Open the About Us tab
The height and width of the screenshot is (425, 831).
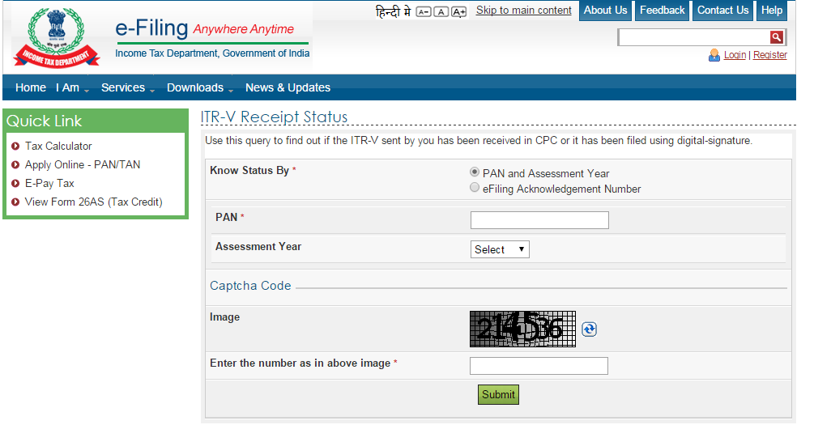pyautogui.click(x=605, y=11)
